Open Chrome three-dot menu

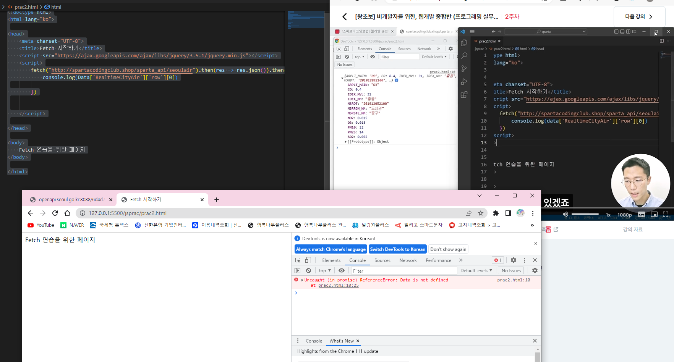(x=533, y=213)
